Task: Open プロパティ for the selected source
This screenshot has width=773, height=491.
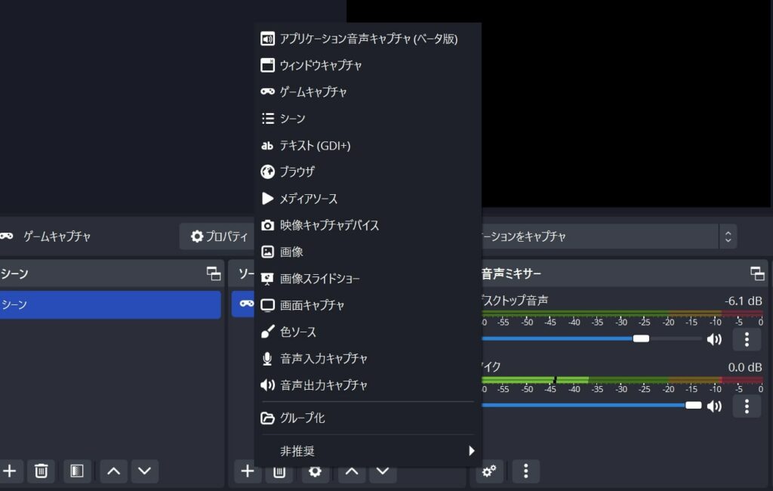Action: 219,236
